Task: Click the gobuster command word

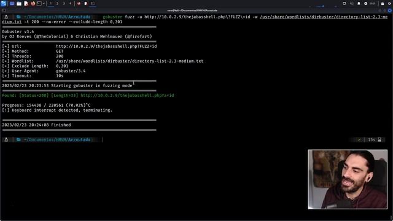Action: pyautogui.click(x=112, y=17)
